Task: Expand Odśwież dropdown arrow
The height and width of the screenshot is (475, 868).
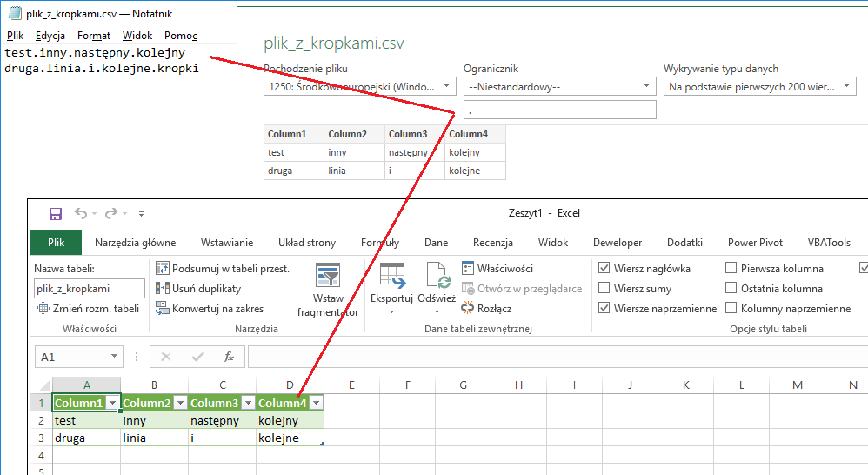Action: [437, 312]
